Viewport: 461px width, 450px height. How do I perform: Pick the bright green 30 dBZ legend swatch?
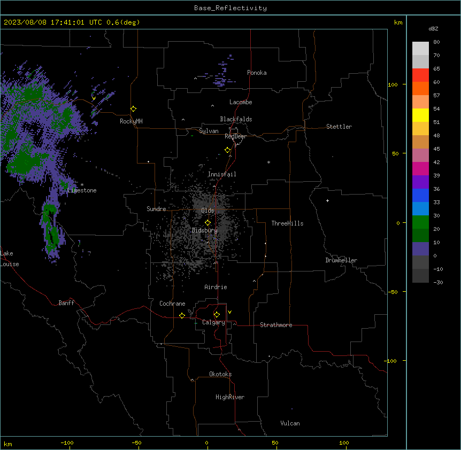click(x=420, y=222)
